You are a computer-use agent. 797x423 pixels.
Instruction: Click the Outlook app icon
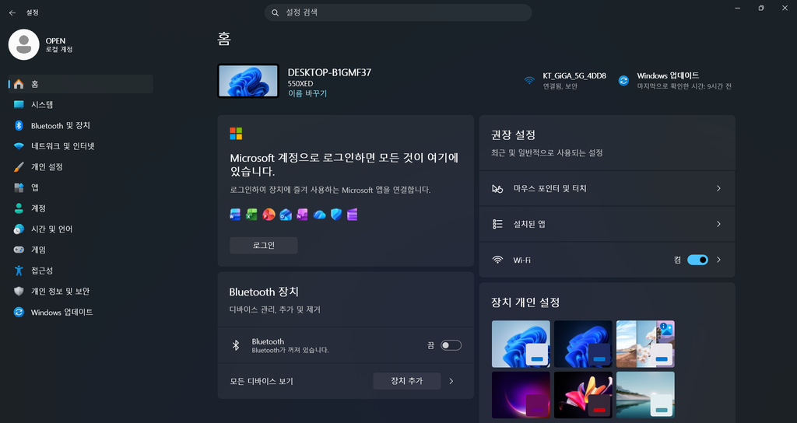(286, 215)
